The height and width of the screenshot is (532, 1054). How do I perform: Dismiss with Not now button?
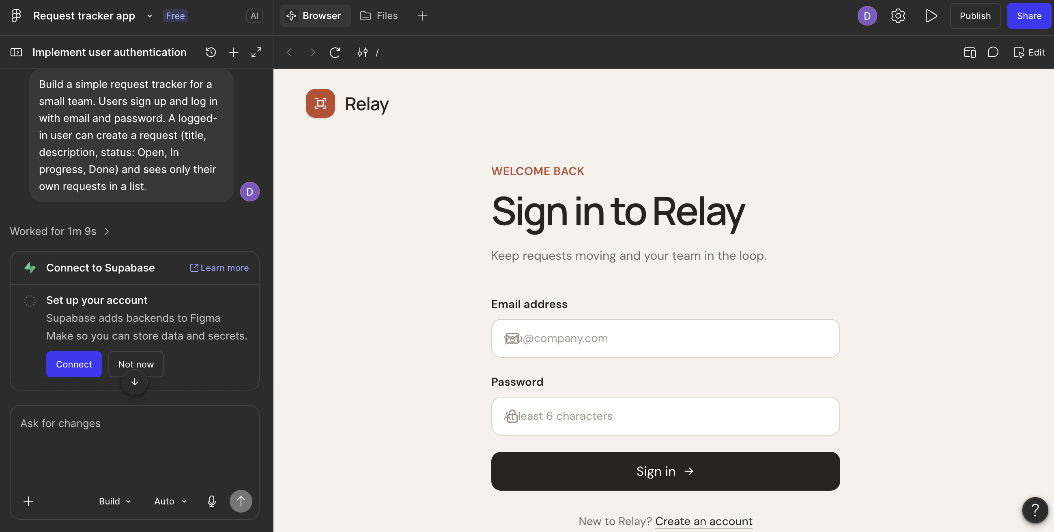point(136,364)
